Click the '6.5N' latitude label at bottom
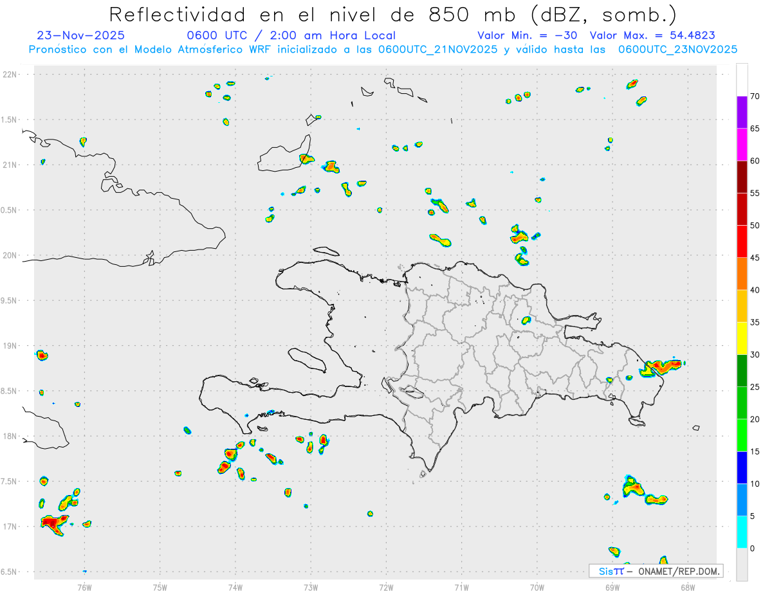The width and height of the screenshot is (772, 596). click(x=10, y=572)
